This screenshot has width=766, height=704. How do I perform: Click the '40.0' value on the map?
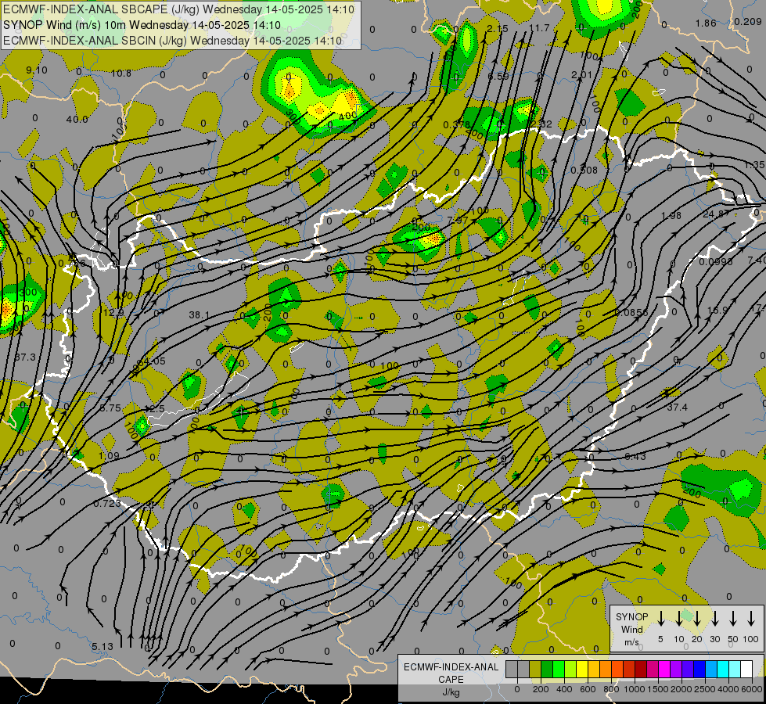point(77,119)
